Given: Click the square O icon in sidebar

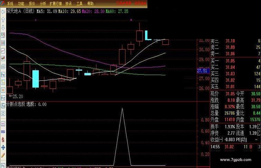Looking at the screenshot, I should click(3, 113).
